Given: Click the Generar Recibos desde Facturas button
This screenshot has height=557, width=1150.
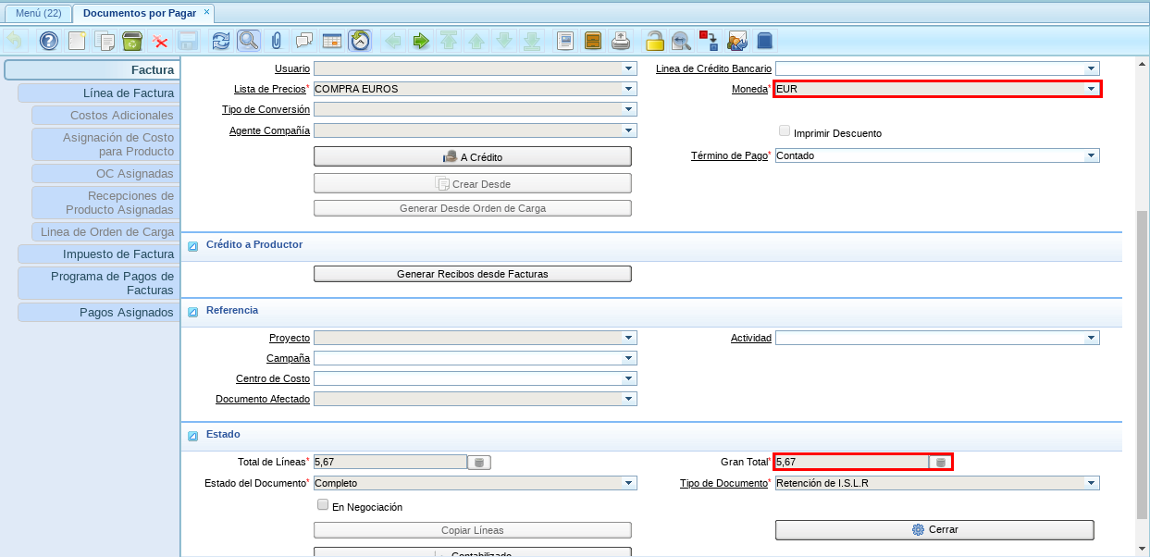Looking at the screenshot, I should click(472, 274).
